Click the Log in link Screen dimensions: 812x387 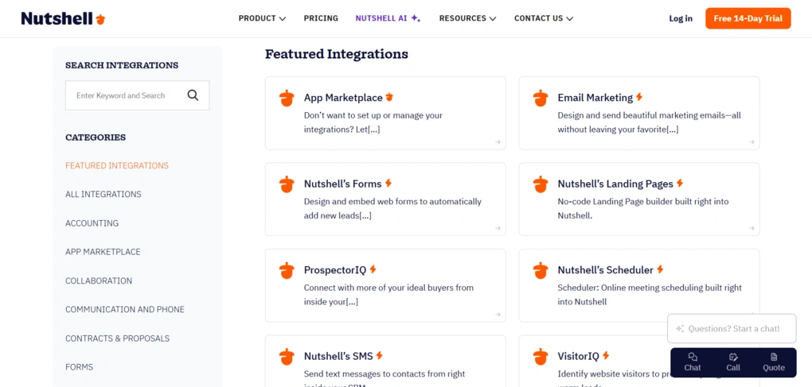click(x=681, y=18)
